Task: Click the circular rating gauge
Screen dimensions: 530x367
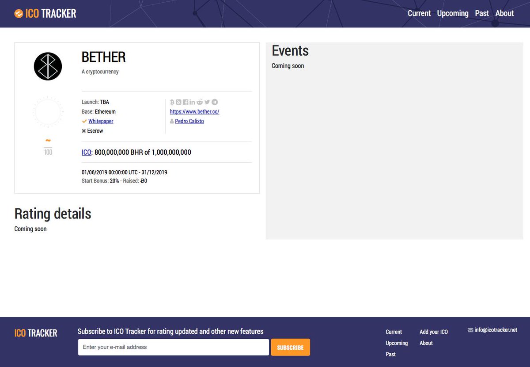Action: [48, 111]
